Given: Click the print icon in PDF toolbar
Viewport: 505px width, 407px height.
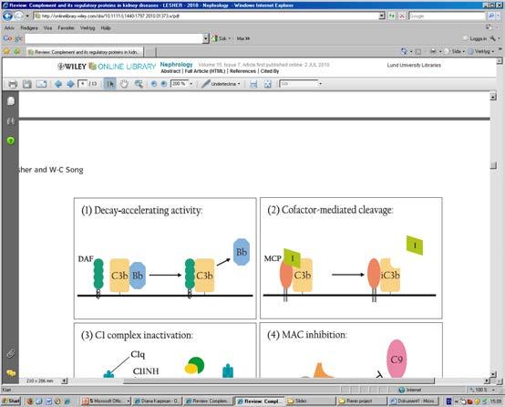Looking at the screenshot, I should [x=13, y=84].
